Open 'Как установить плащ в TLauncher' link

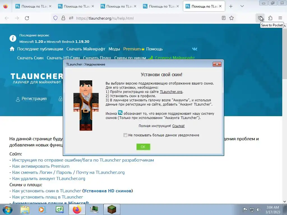(47, 197)
